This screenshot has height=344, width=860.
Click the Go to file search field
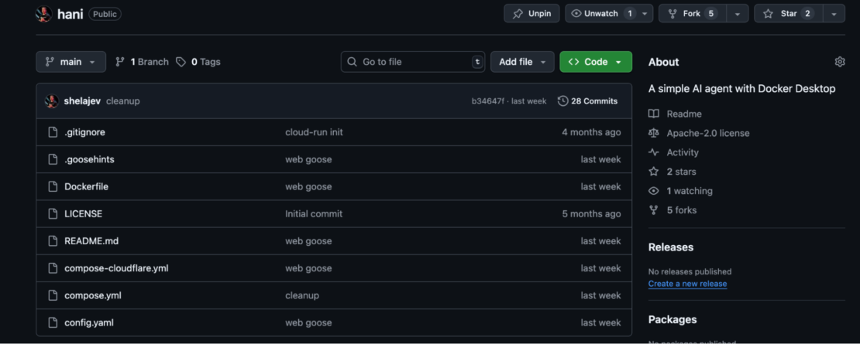415,62
